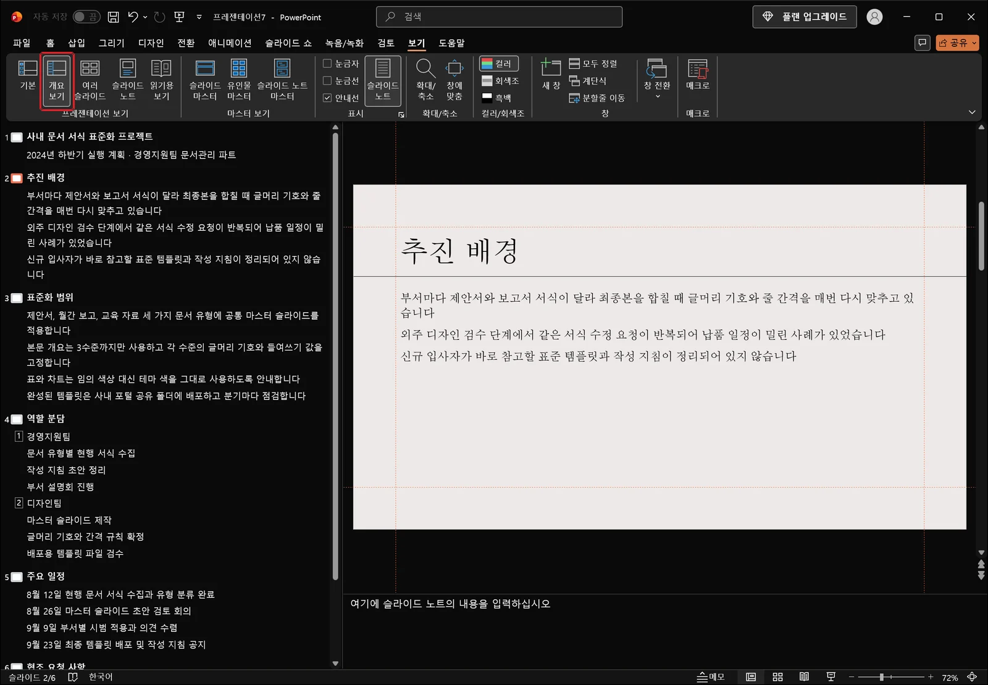Go to next slide with double-arrow button
988x685 pixels.
[981, 576]
